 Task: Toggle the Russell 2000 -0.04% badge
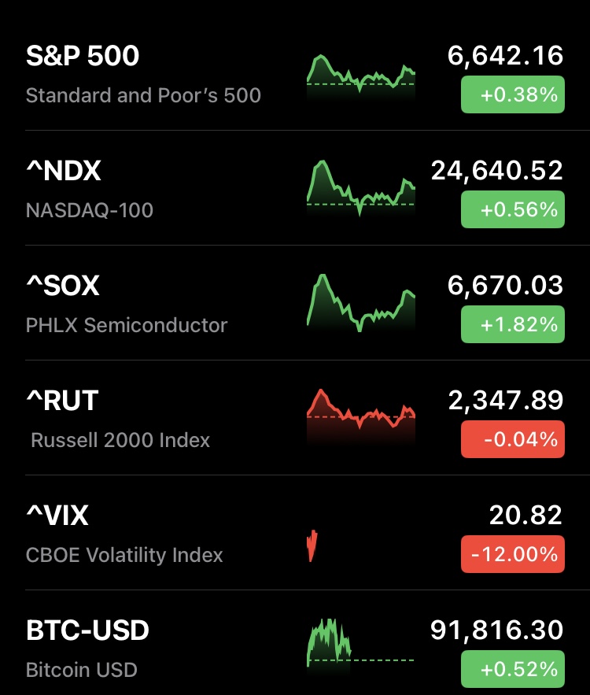click(512, 439)
